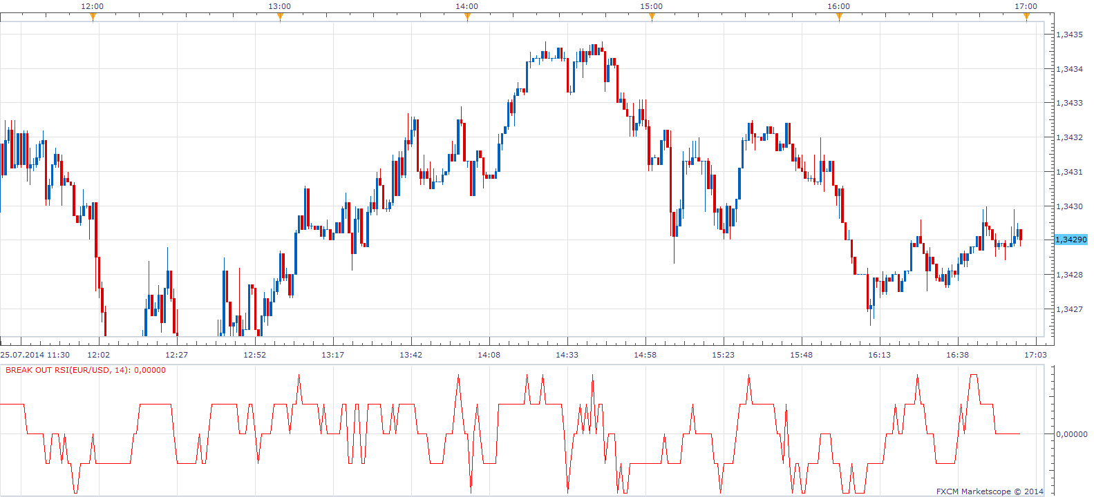This screenshot has height=497, width=1094.
Task: Click the 12:02 time axis label
Action: coord(99,355)
